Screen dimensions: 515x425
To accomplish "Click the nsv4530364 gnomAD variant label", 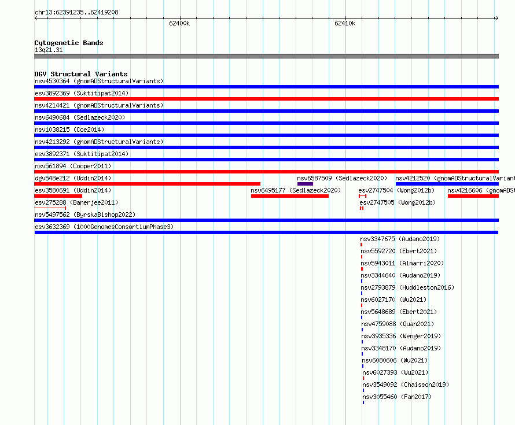I will (x=99, y=81).
